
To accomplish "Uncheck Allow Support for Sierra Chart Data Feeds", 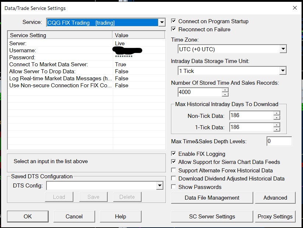I will point(174,162).
